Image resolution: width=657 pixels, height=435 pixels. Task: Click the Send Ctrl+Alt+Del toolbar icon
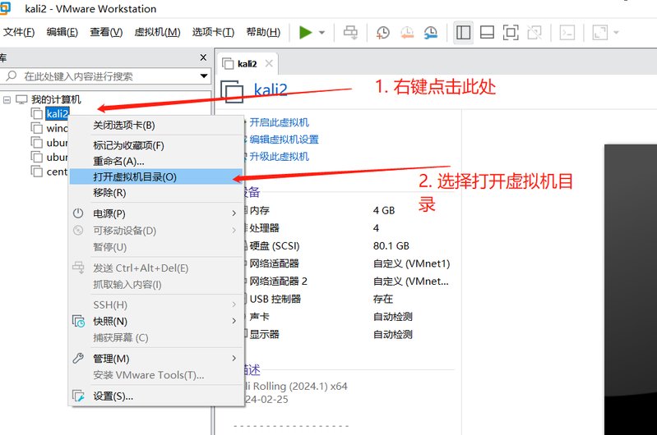(x=350, y=32)
